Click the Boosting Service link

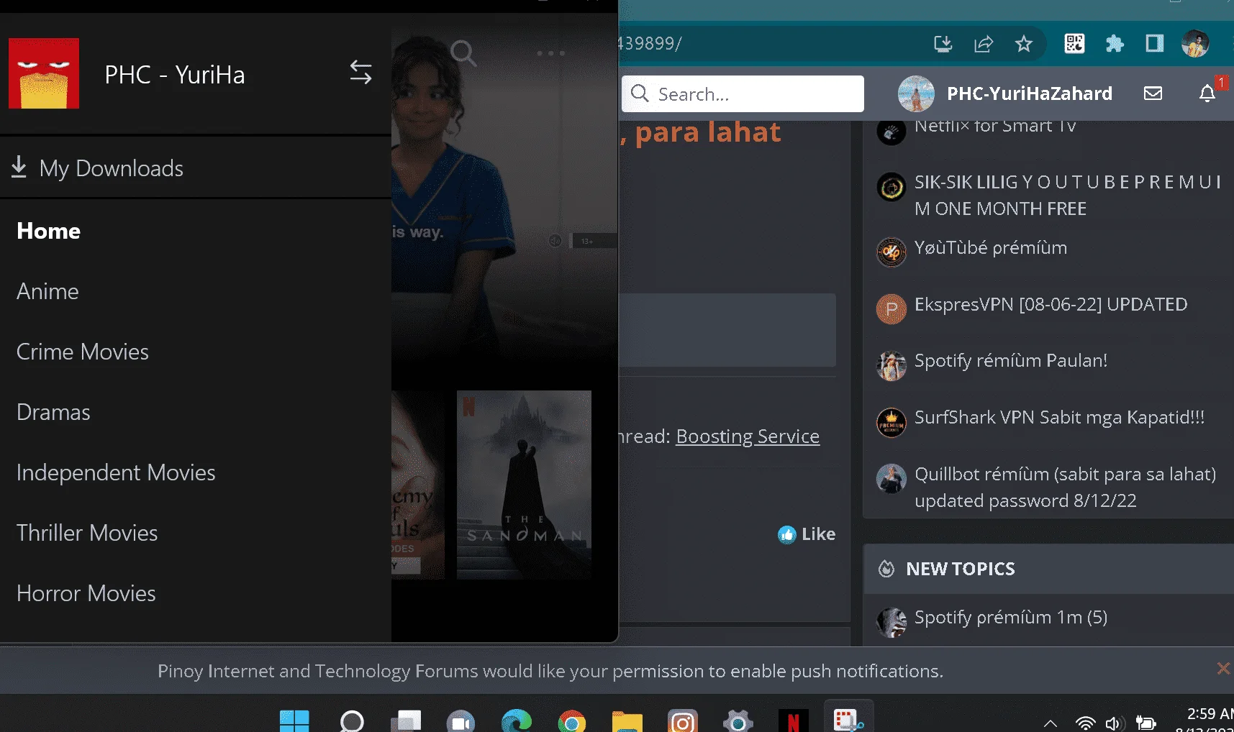click(748, 436)
